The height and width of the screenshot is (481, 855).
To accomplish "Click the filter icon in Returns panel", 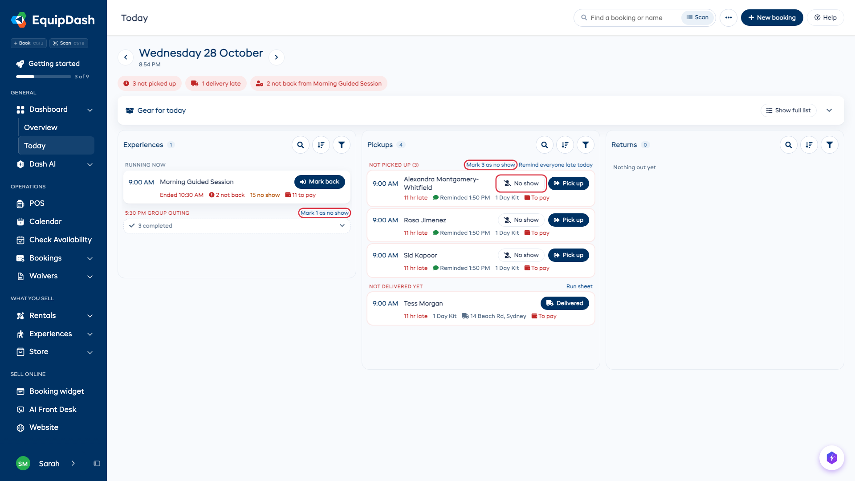I will [x=830, y=145].
